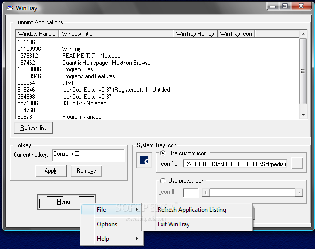Image resolution: width=315 pixels, height=249 pixels.
Task: Click the preset icon slider track
Action: pyautogui.click(x=252, y=193)
